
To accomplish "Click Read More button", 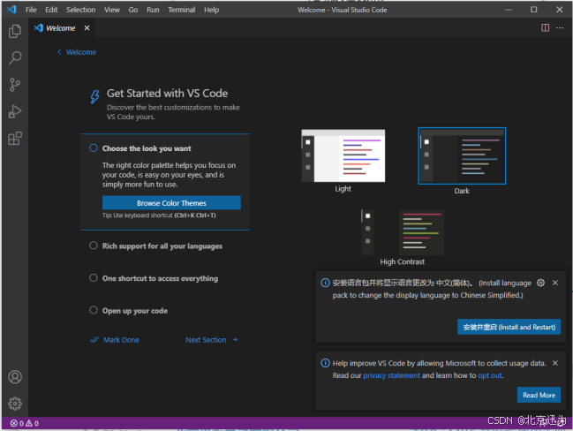I will click(539, 395).
